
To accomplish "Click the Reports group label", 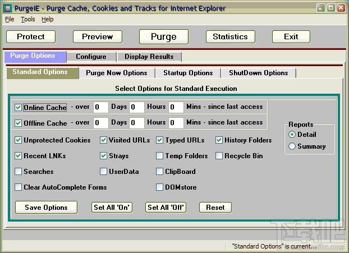I will click(x=301, y=125).
